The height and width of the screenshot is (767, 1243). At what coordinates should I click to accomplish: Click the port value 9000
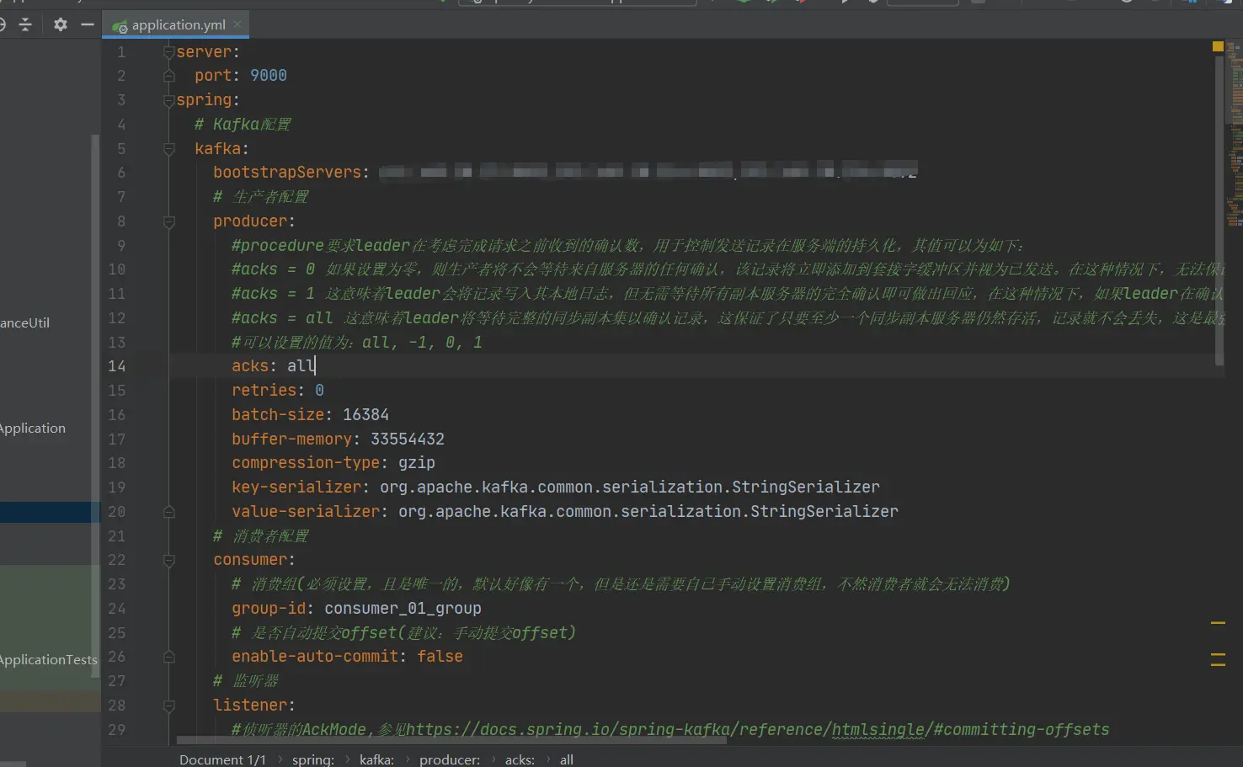269,76
